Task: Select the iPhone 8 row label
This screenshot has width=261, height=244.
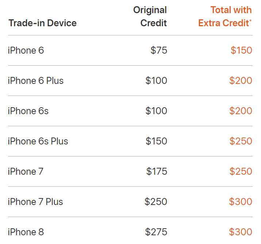Action: (26, 232)
